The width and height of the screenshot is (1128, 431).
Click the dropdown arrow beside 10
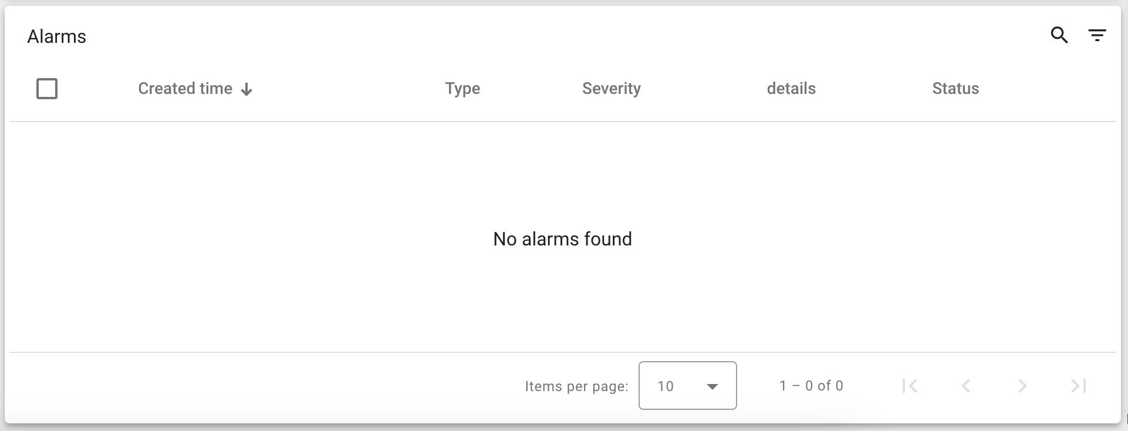click(712, 386)
